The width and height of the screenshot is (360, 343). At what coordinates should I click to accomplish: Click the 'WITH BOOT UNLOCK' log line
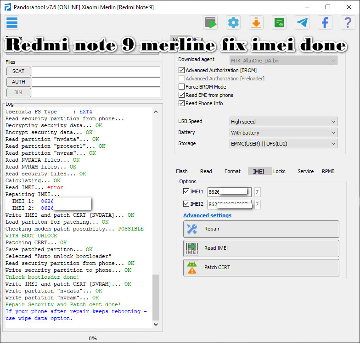click(31, 236)
